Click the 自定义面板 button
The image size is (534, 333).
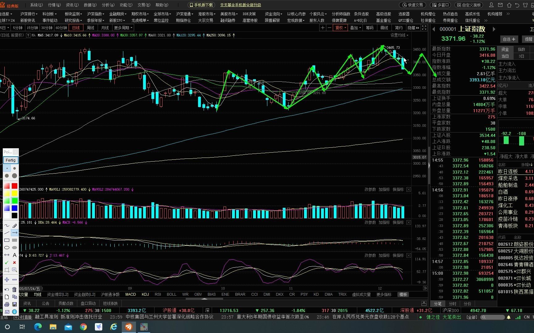[x=469, y=5]
